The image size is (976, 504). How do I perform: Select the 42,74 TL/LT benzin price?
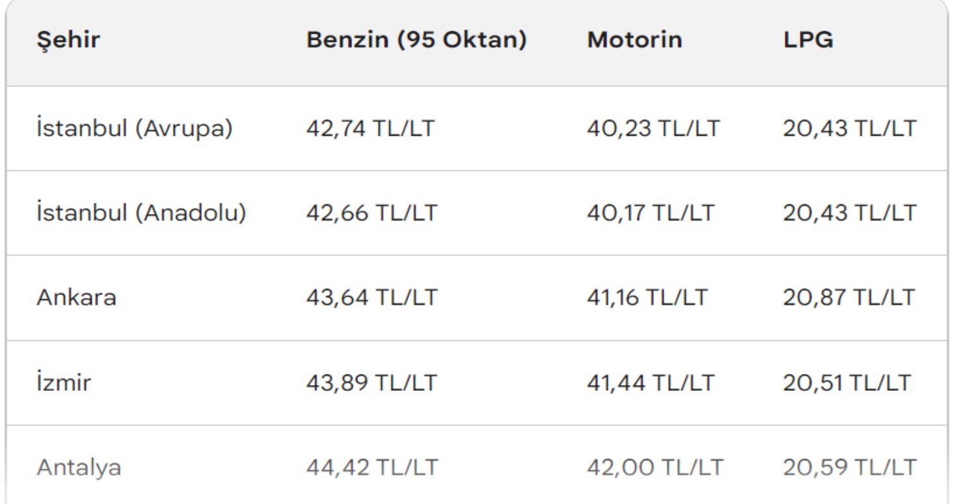372,129
